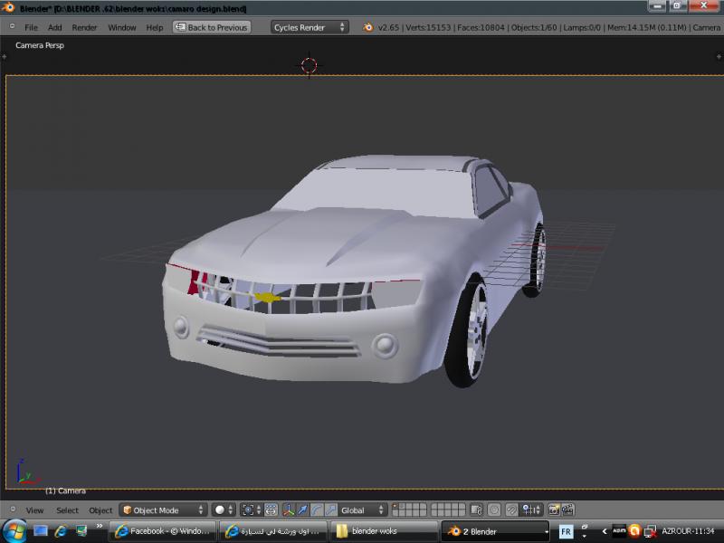Open the Cycles Render engine dropdown
Image resolution: width=724 pixels, height=543 pixels.
point(310,27)
